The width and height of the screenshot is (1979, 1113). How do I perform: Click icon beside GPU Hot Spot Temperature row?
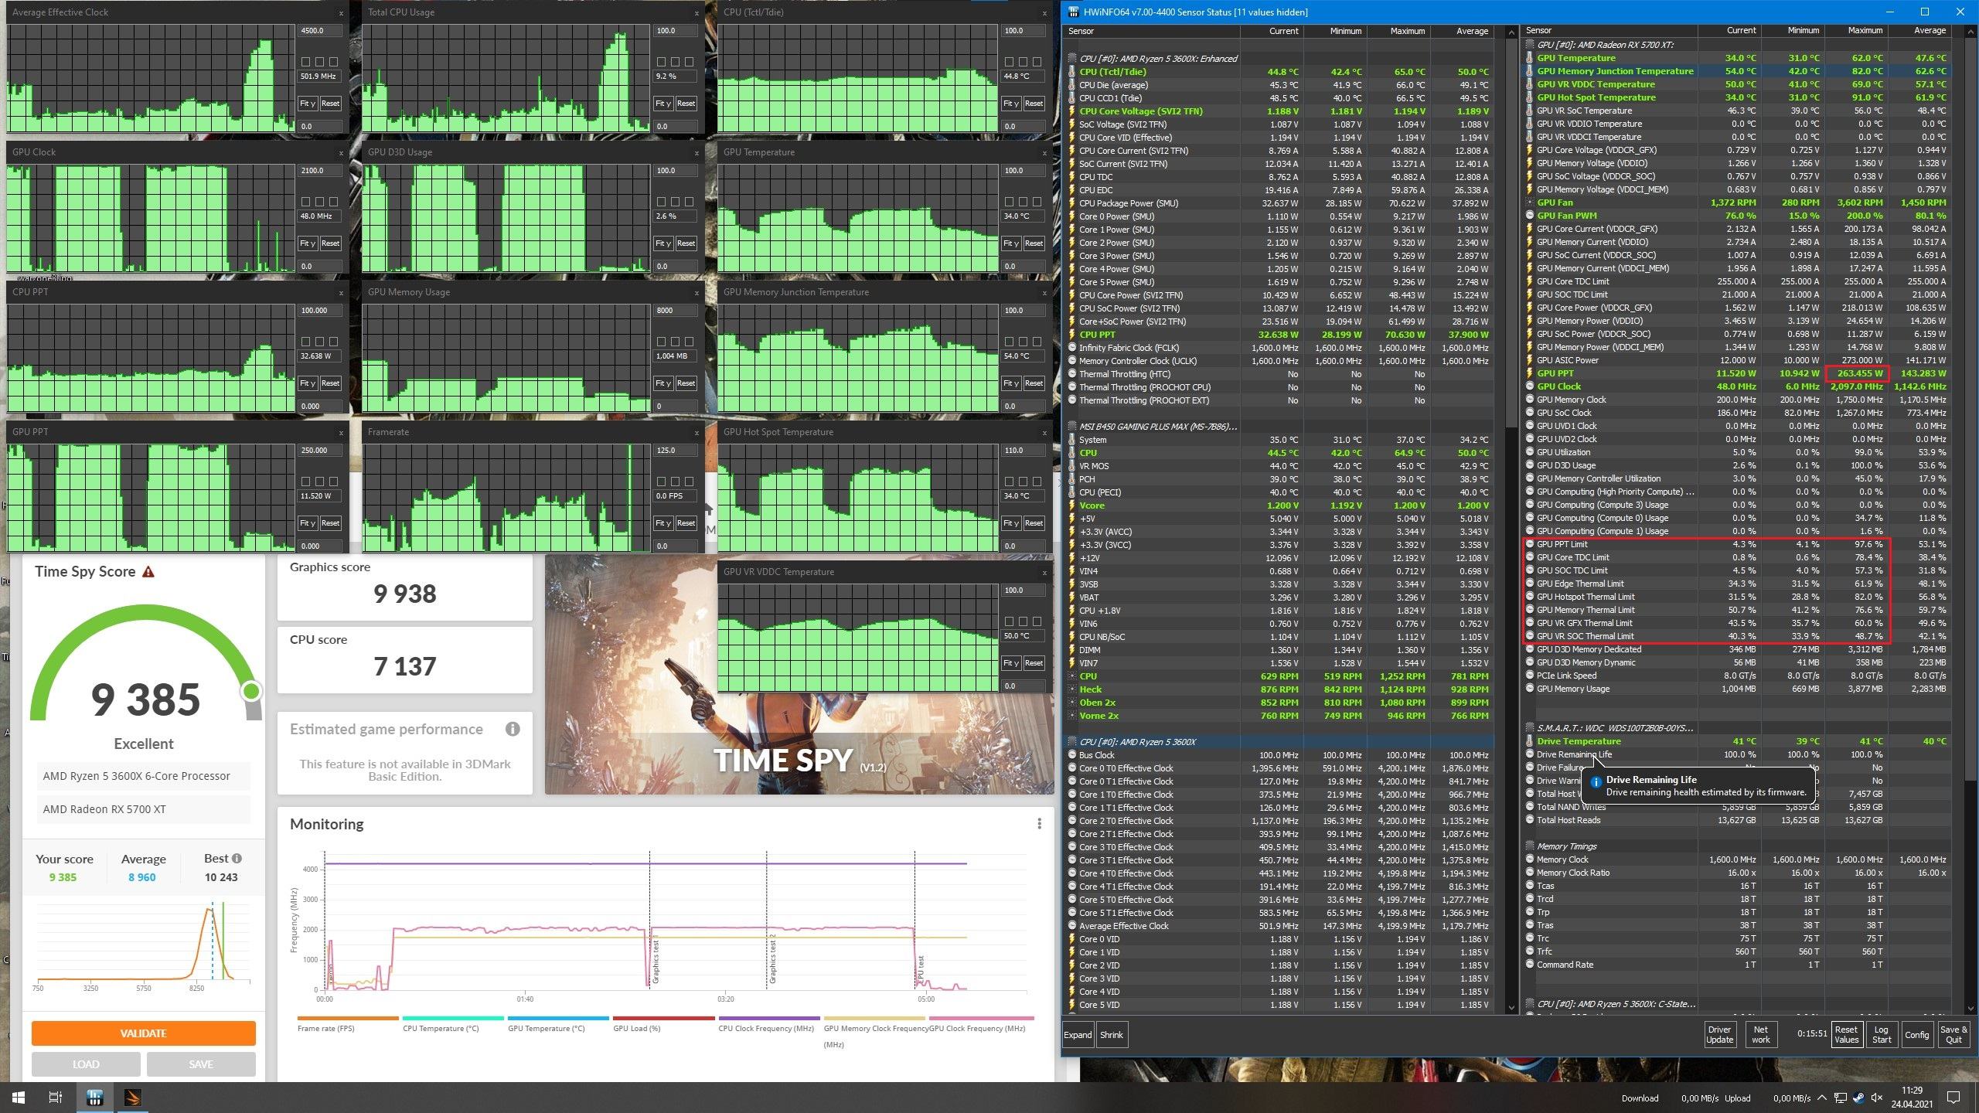click(1530, 97)
